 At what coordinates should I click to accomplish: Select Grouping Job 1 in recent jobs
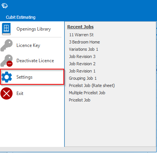point(83,78)
